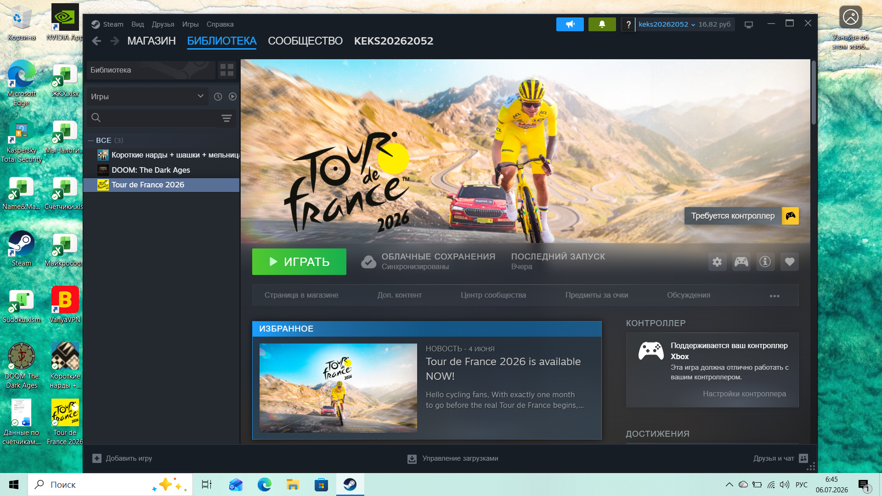Open advanced filter options icon
The image size is (882, 496).
click(226, 118)
